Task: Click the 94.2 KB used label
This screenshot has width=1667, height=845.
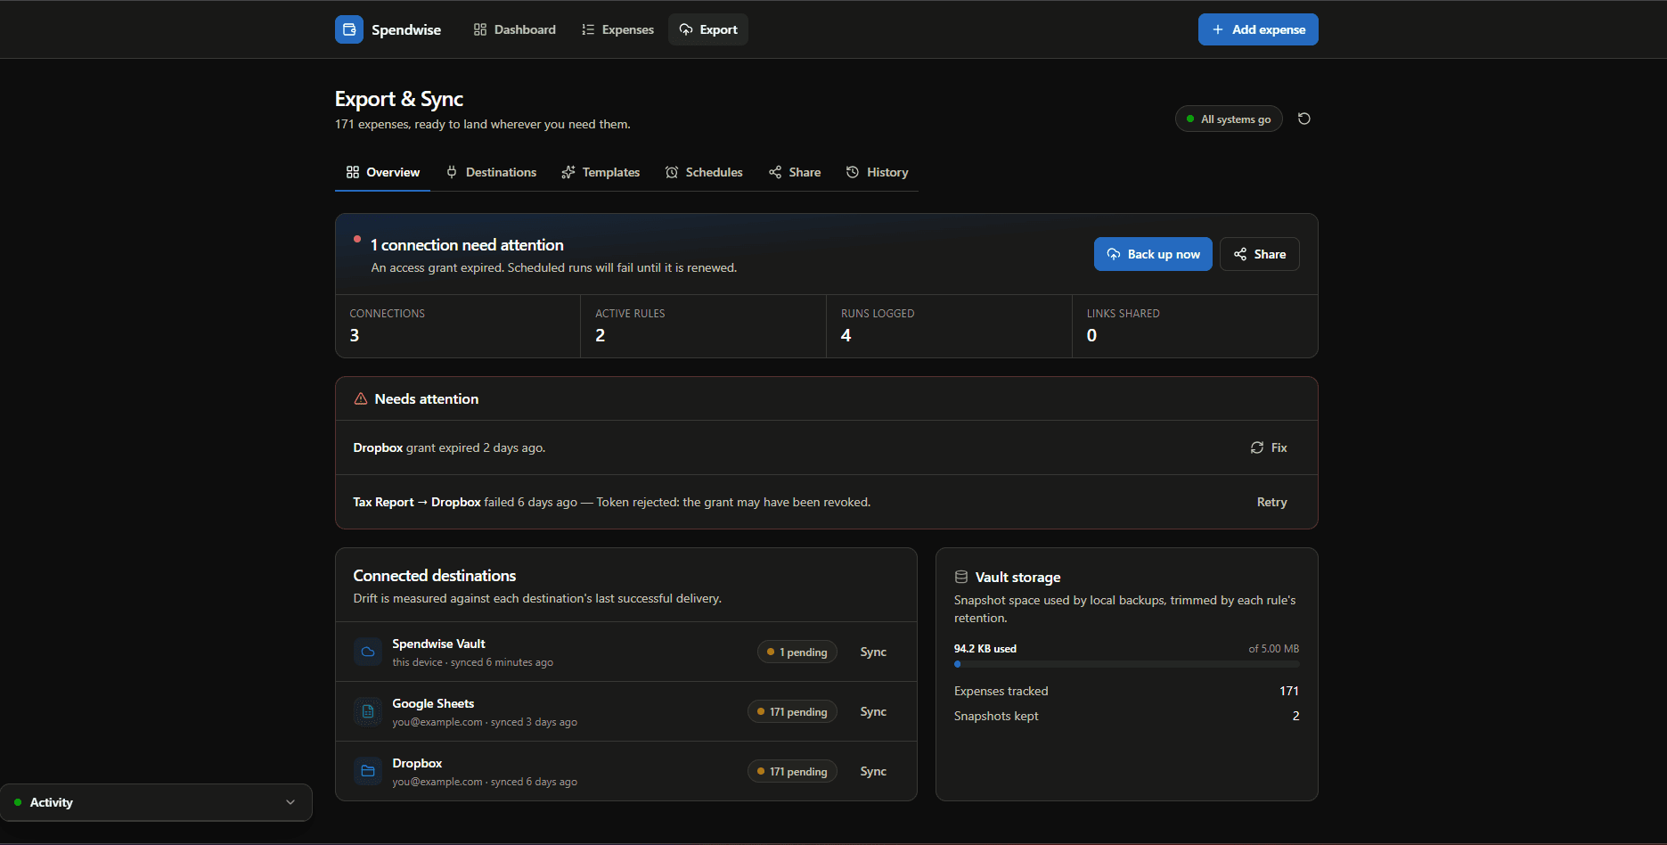Action: [x=985, y=649]
